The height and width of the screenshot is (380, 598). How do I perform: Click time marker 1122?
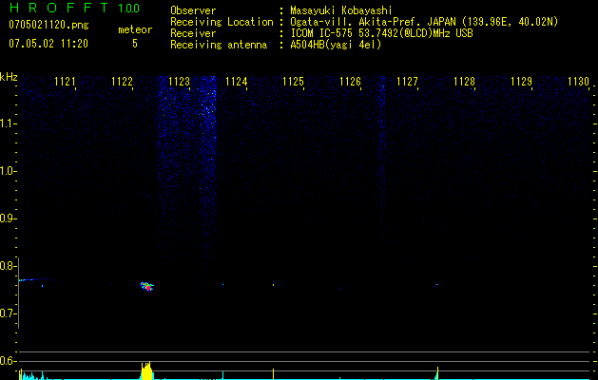tap(122, 82)
